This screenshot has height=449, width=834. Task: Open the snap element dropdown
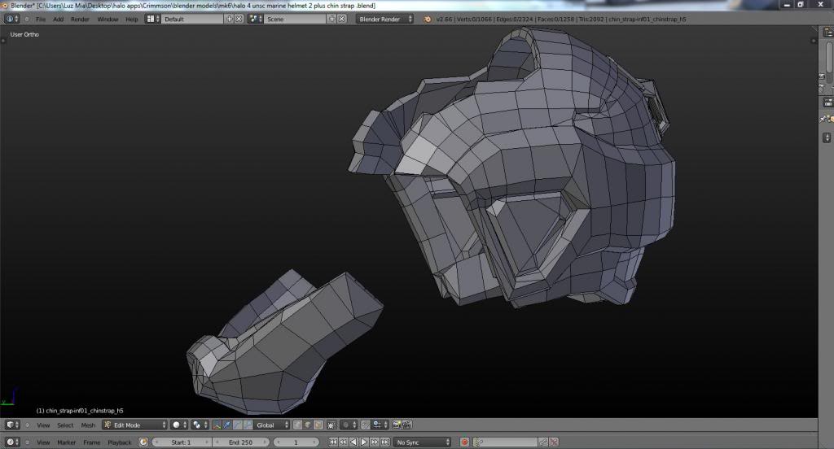coord(380,425)
